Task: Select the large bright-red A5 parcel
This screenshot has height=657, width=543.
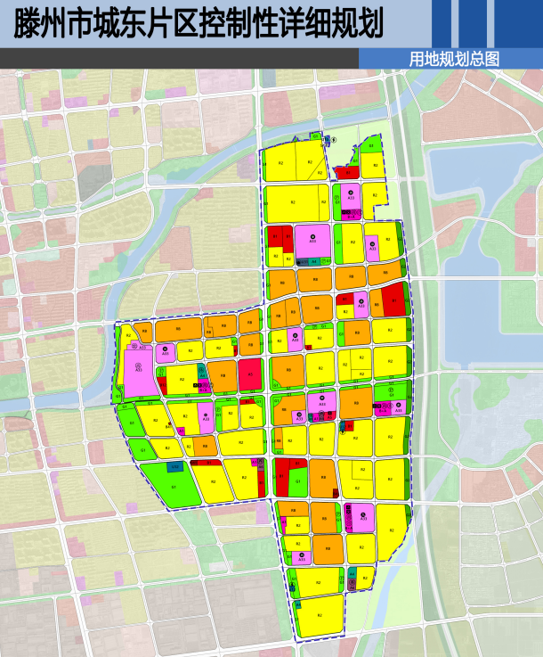Action: (250, 374)
